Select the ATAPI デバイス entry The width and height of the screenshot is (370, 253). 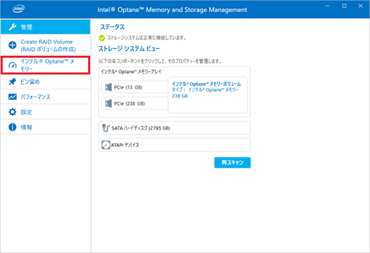point(174,145)
